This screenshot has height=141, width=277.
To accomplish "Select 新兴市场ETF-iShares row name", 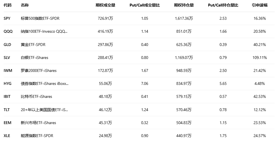I will point(38,123).
